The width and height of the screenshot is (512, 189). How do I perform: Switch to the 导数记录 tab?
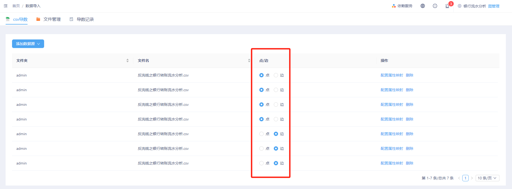(x=82, y=19)
